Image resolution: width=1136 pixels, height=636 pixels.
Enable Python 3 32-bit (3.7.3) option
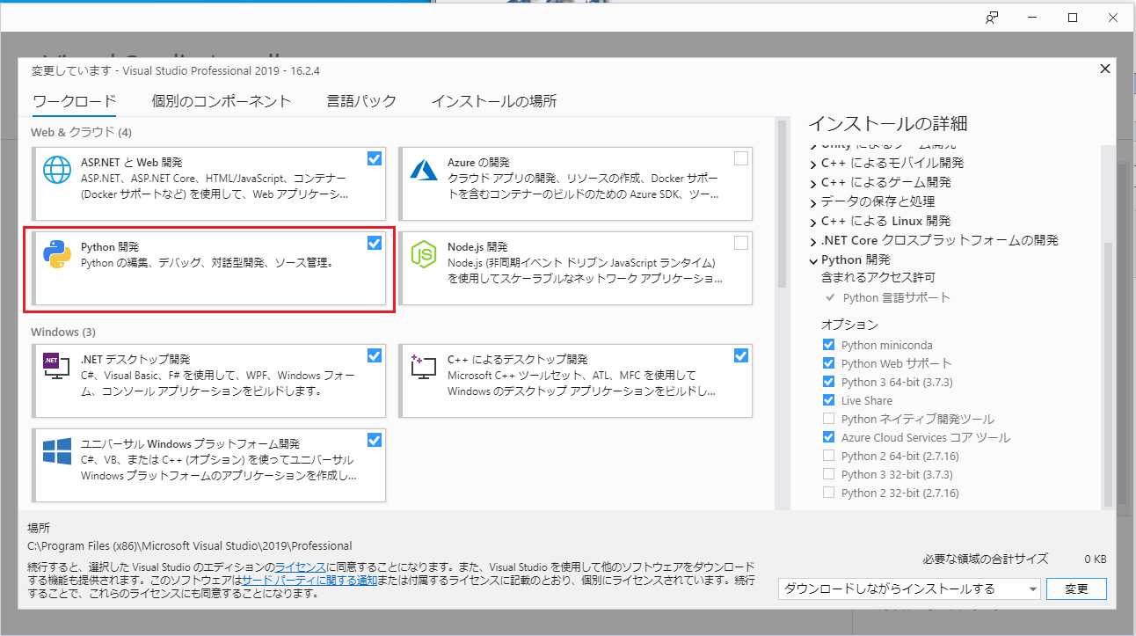828,474
